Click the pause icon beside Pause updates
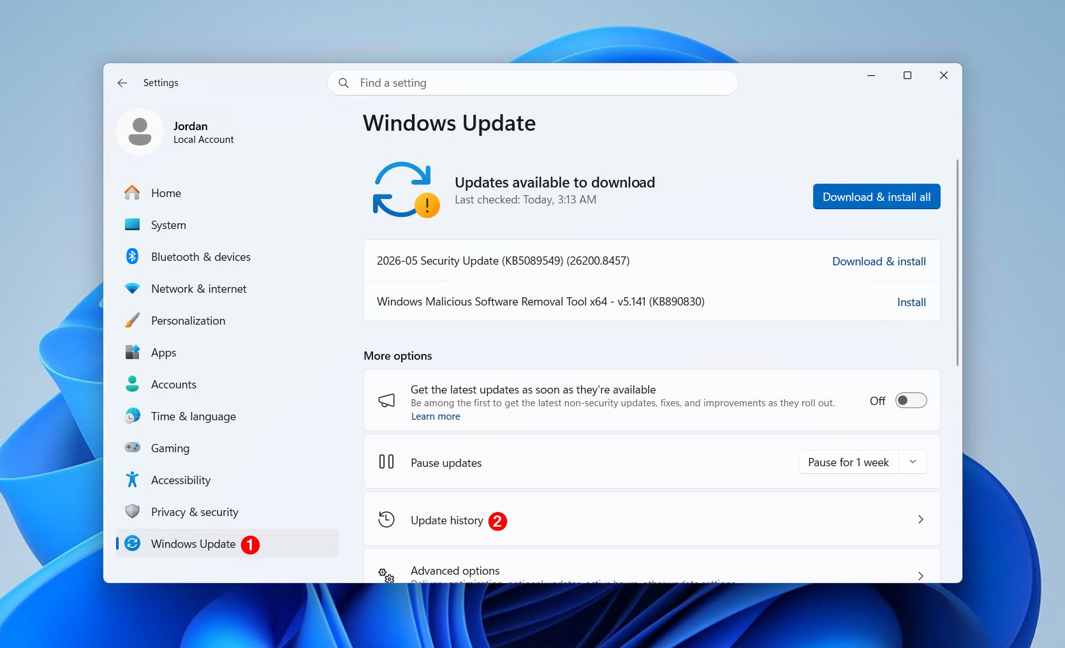Screen dimensions: 1065x648 point(386,462)
